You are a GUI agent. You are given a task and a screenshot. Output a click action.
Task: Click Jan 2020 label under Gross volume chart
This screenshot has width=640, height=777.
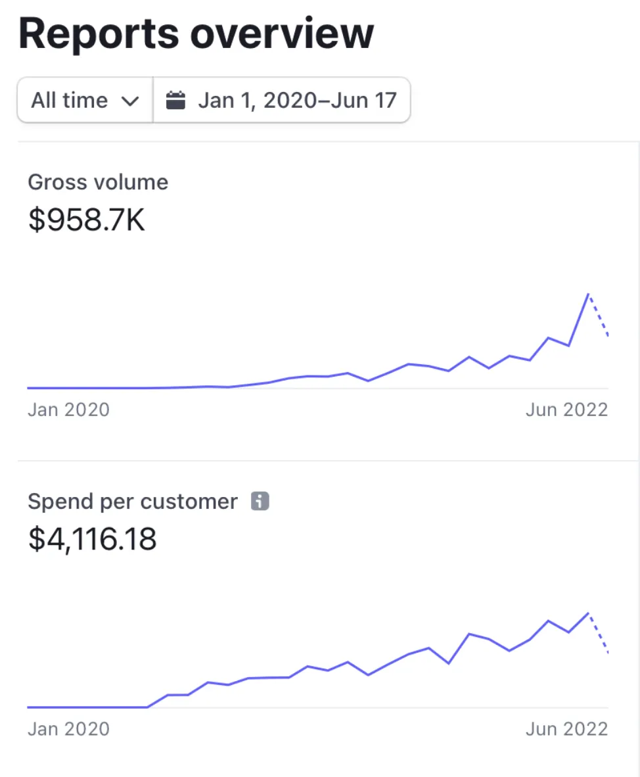click(x=68, y=410)
